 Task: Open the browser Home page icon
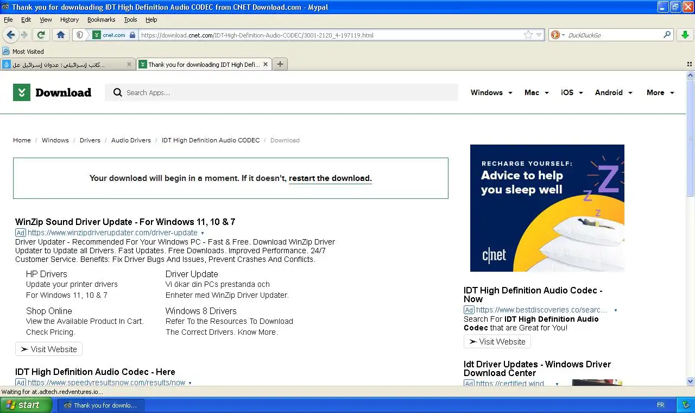tap(61, 35)
